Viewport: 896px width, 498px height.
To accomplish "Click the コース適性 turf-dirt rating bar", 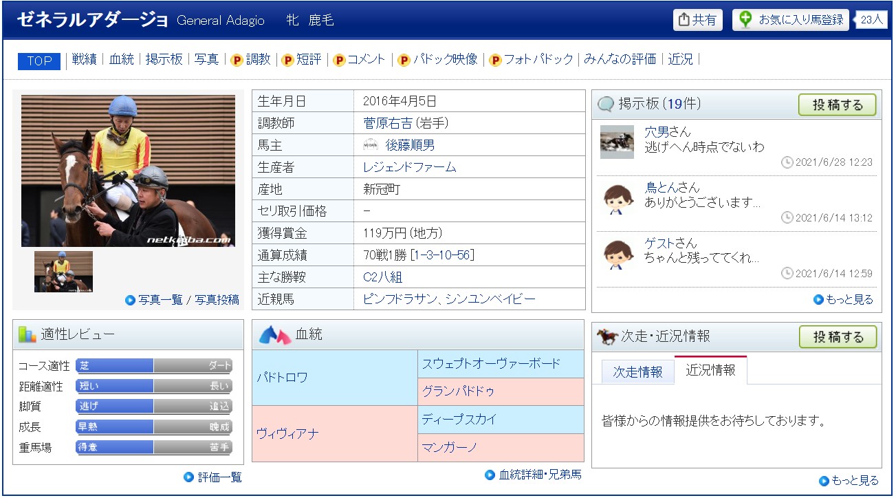I will click(154, 366).
